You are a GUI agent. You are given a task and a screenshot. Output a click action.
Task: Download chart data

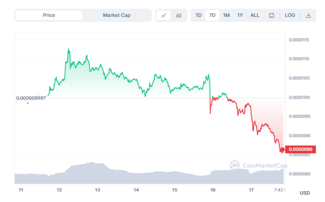pyautogui.click(x=309, y=15)
